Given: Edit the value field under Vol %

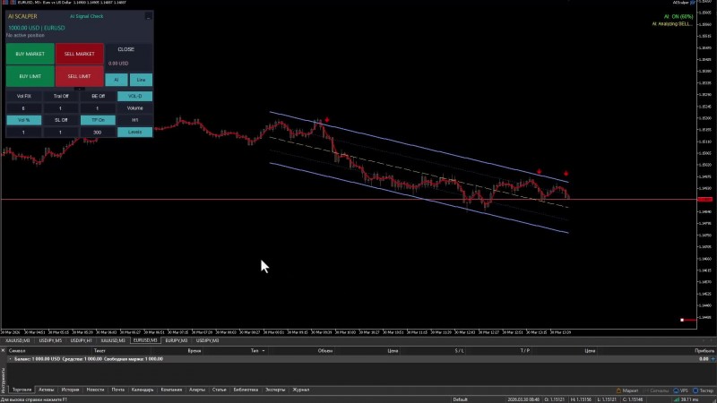Looking at the screenshot, I should (x=24, y=132).
